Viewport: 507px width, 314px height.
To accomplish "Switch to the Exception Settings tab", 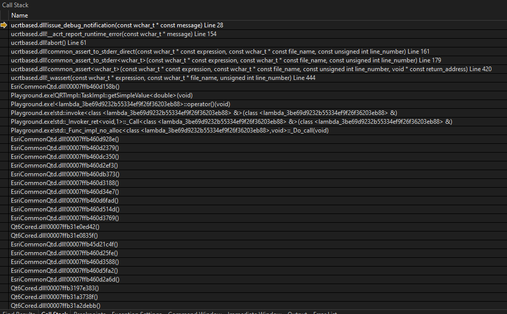I will click(x=137, y=312).
